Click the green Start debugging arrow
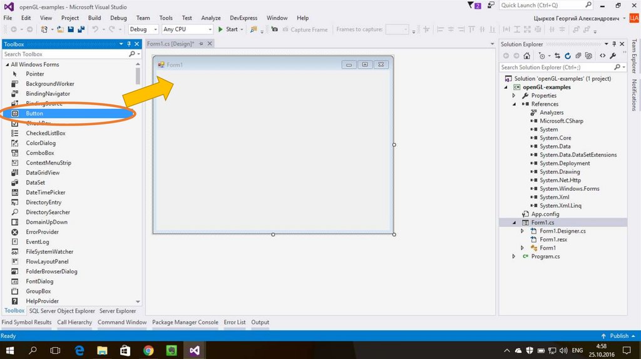This screenshot has width=641, height=359. [x=220, y=29]
